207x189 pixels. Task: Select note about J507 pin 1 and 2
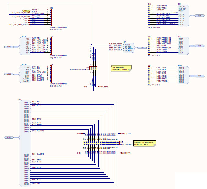pyautogui.click(x=144, y=143)
